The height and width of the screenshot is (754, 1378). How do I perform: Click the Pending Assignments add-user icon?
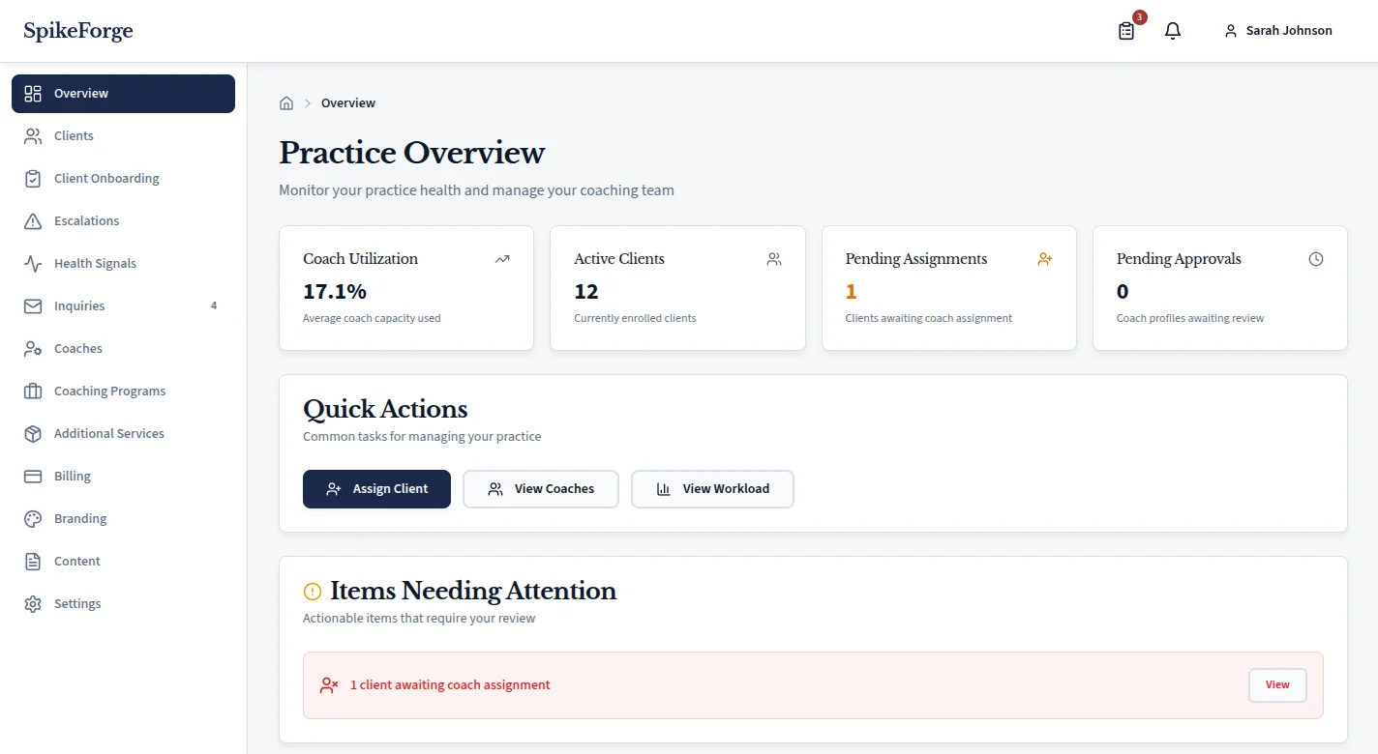(1045, 259)
